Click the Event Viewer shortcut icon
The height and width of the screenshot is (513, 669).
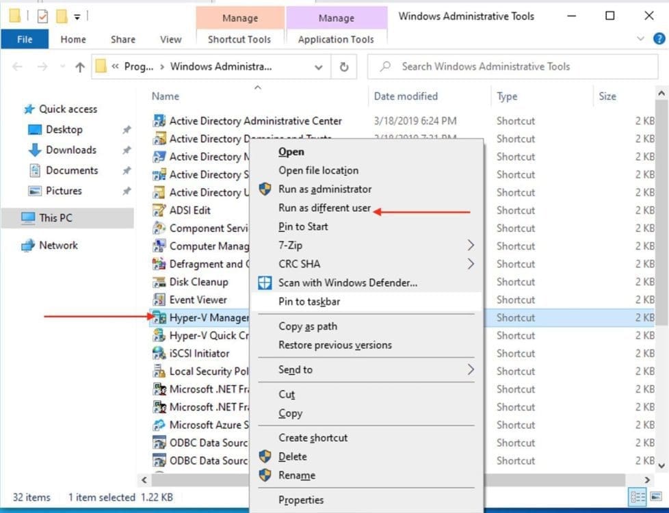pyautogui.click(x=159, y=300)
